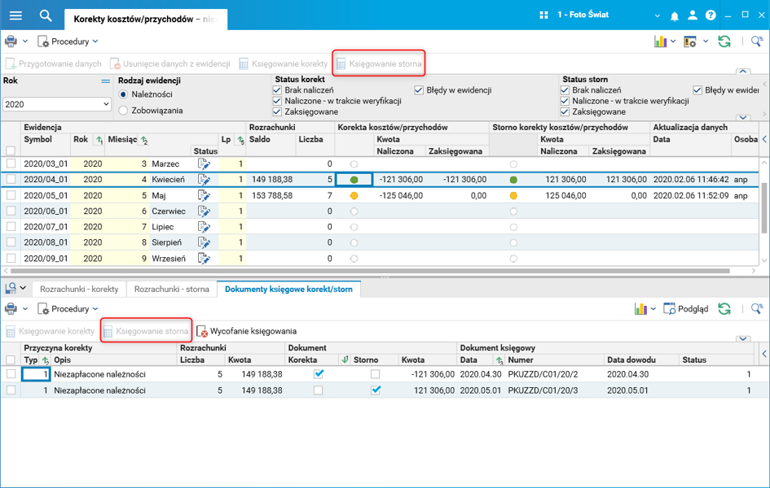770x488 pixels.
Task: Switch to Rozrachunki - storna tab
Action: [x=171, y=289]
